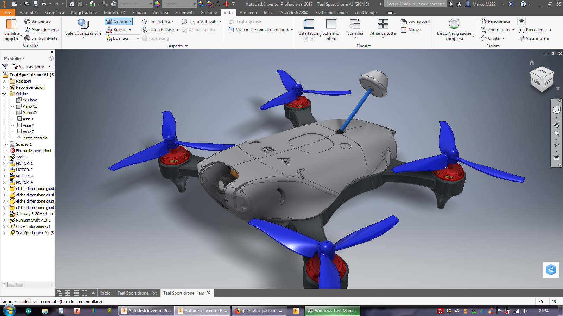The image size is (563, 316).
Task: Click the Scambia windows icon
Action: pos(355,24)
